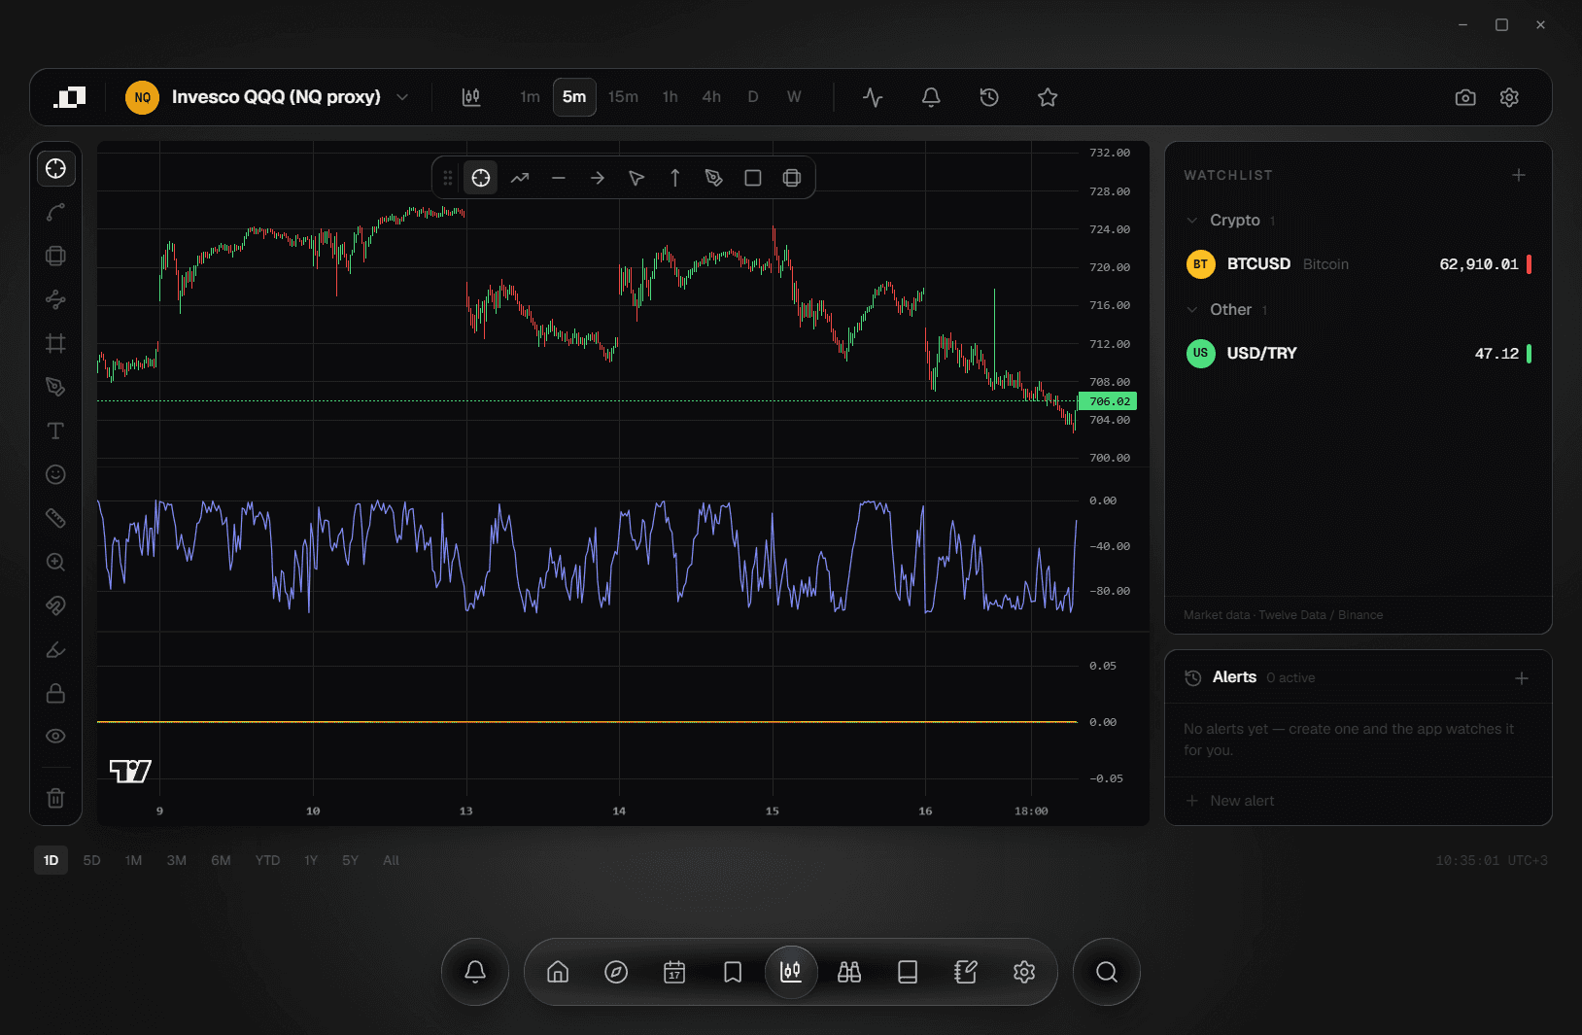This screenshot has width=1582, height=1035.
Task: Open chart settings gear in header
Action: click(1509, 97)
